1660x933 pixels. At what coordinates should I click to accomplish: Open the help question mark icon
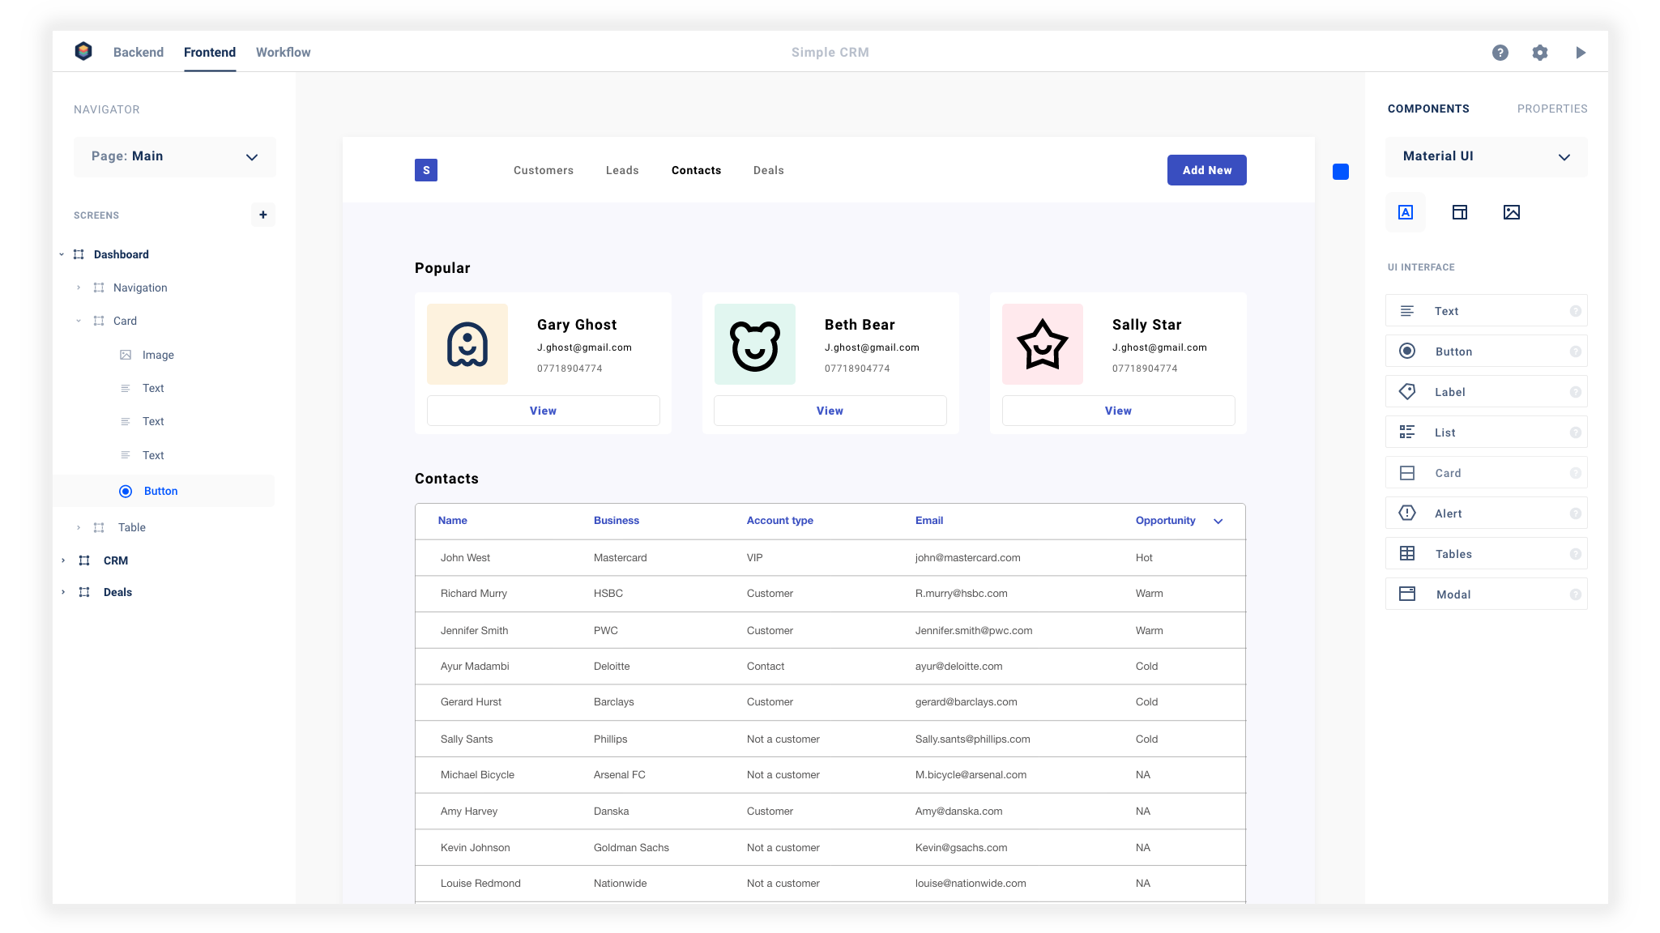click(1500, 53)
